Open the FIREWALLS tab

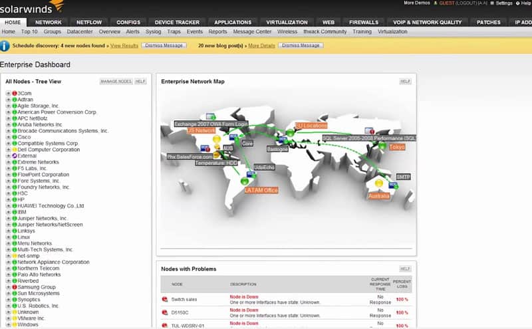[364, 23]
